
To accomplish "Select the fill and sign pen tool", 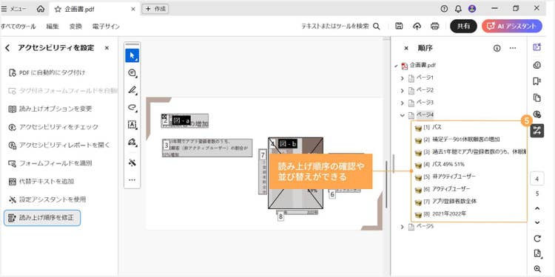I will pos(132,143).
